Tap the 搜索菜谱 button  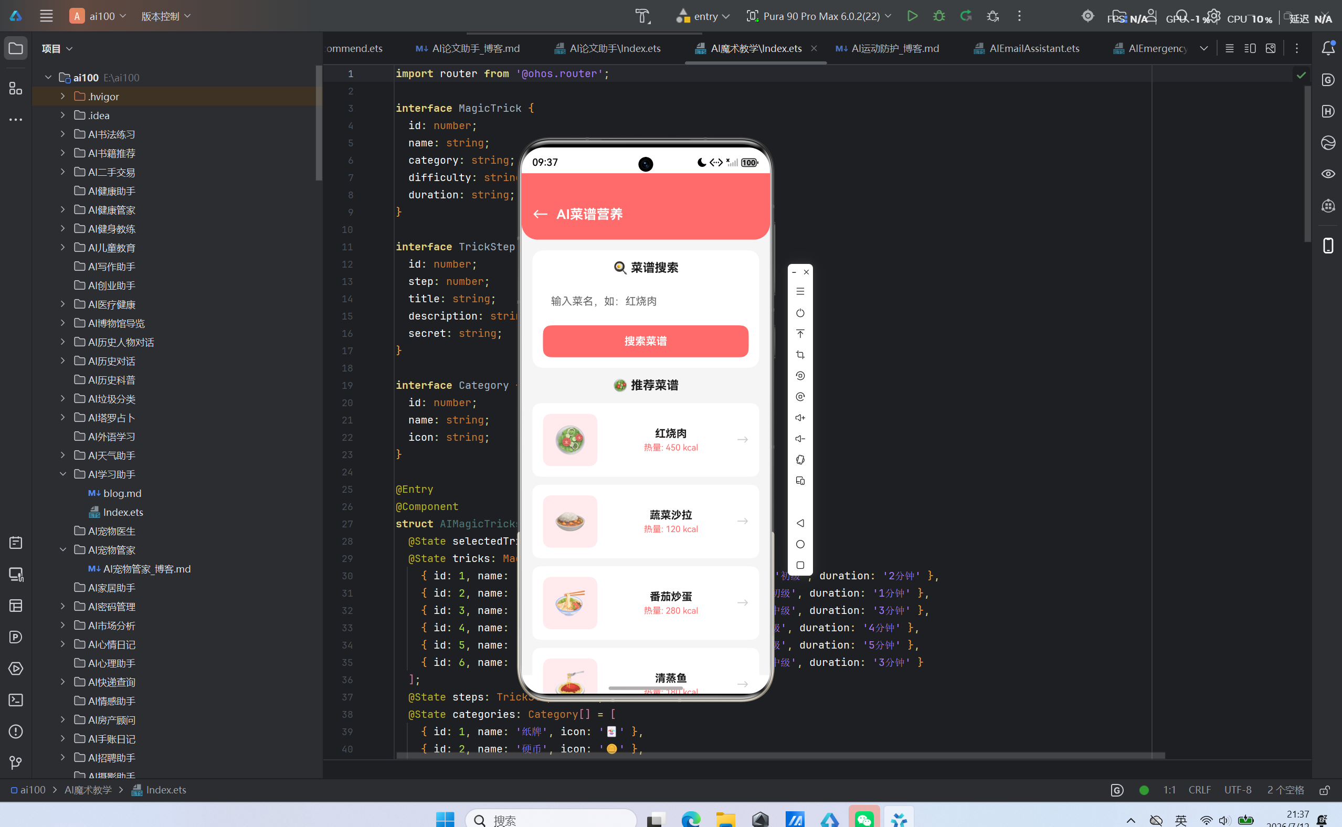(x=646, y=341)
